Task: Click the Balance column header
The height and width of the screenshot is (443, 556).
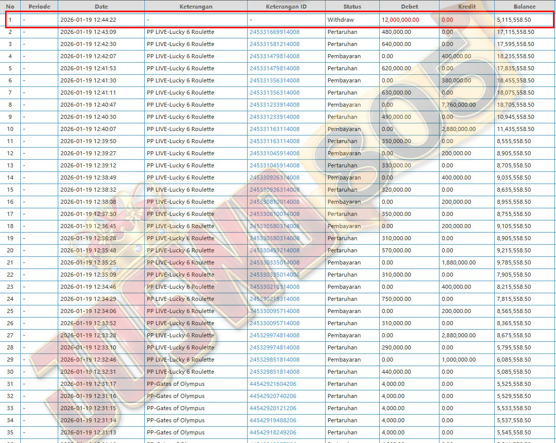Action: [524, 7]
